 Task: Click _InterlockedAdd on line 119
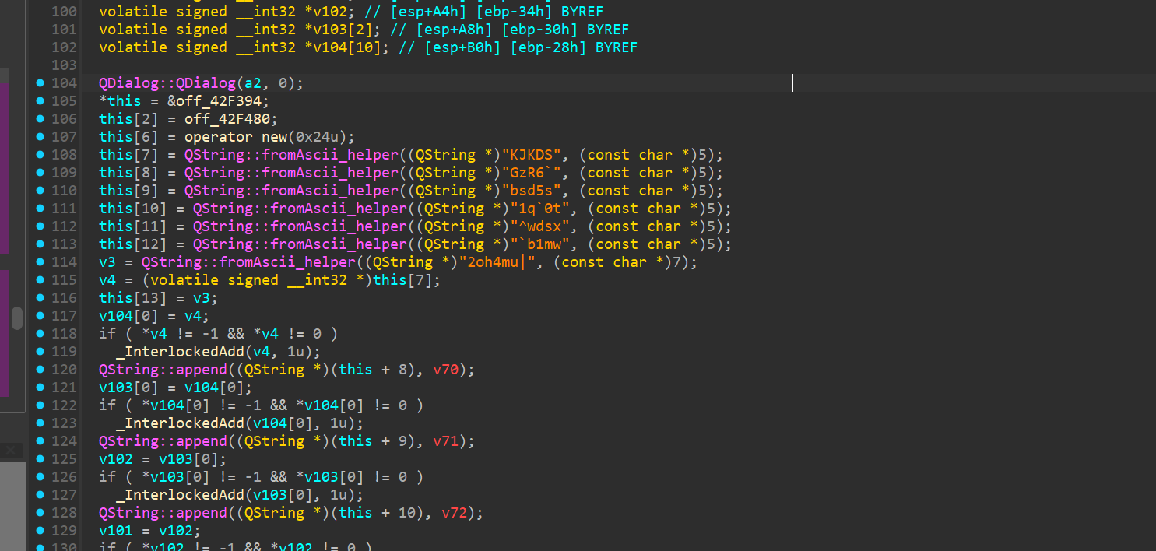coord(180,352)
